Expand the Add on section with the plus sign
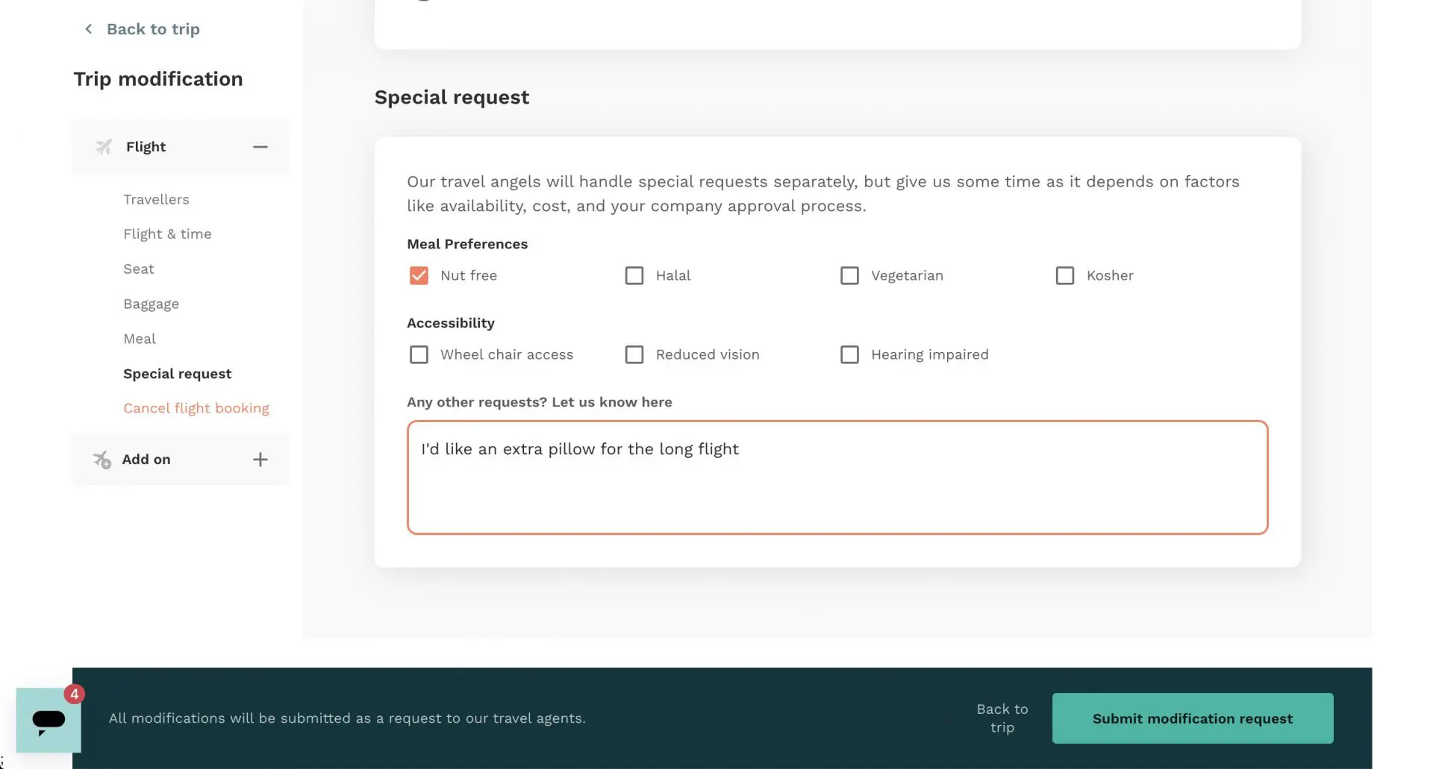This screenshot has width=1433, height=769. point(260,459)
